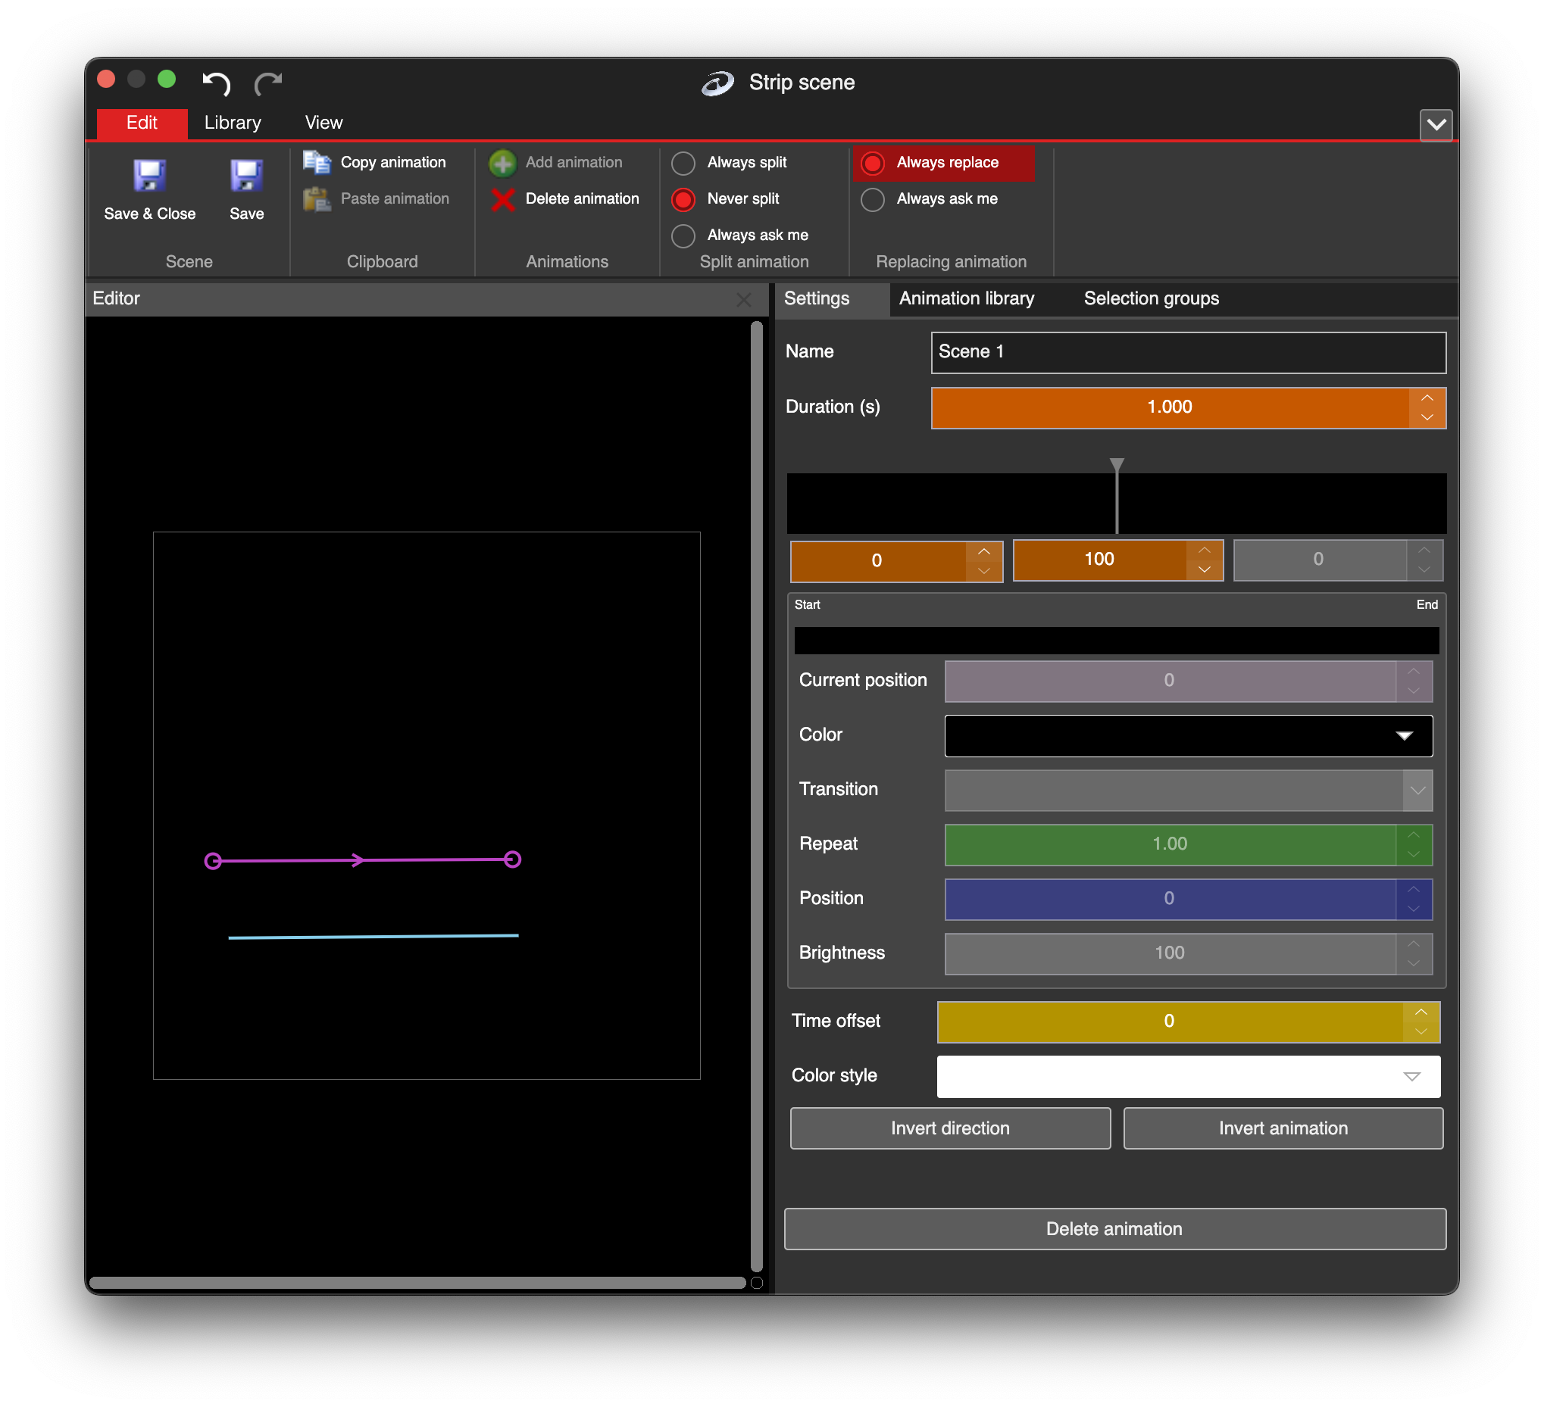The image size is (1544, 1407).
Task: Click the Start-End gradient bar
Action: click(1117, 641)
